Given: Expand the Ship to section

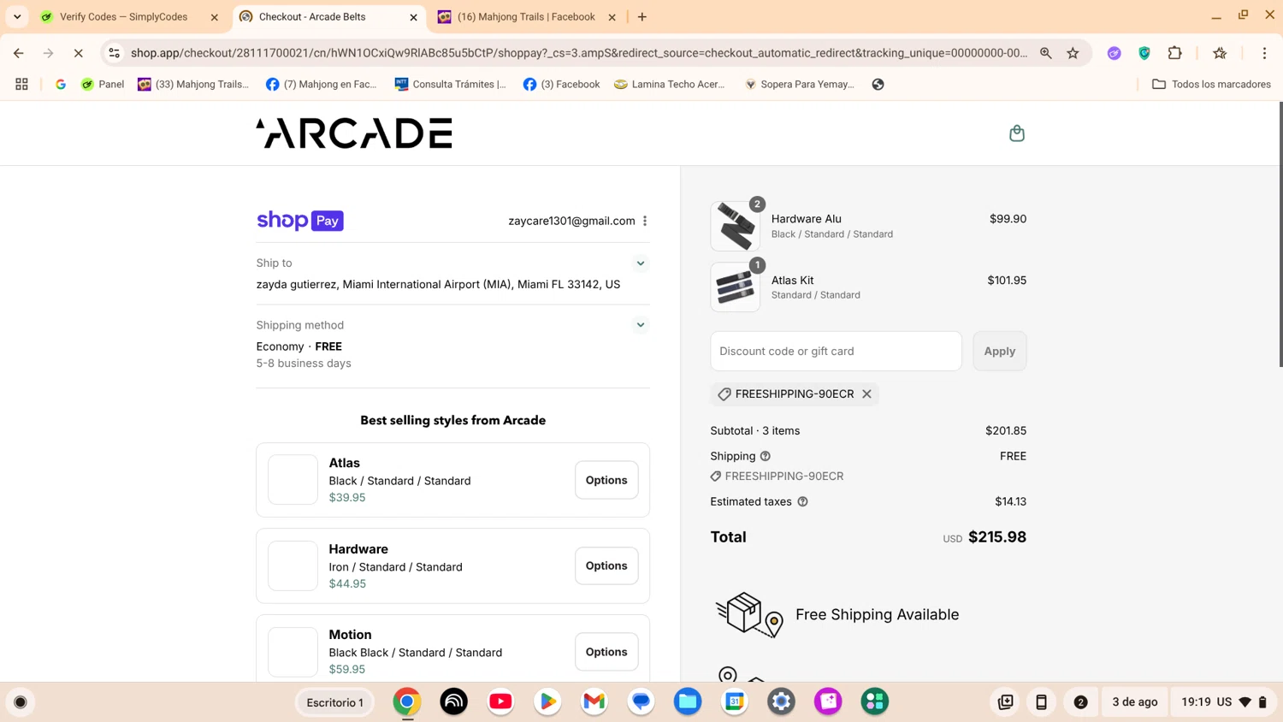Looking at the screenshot, I should (640, 263).
